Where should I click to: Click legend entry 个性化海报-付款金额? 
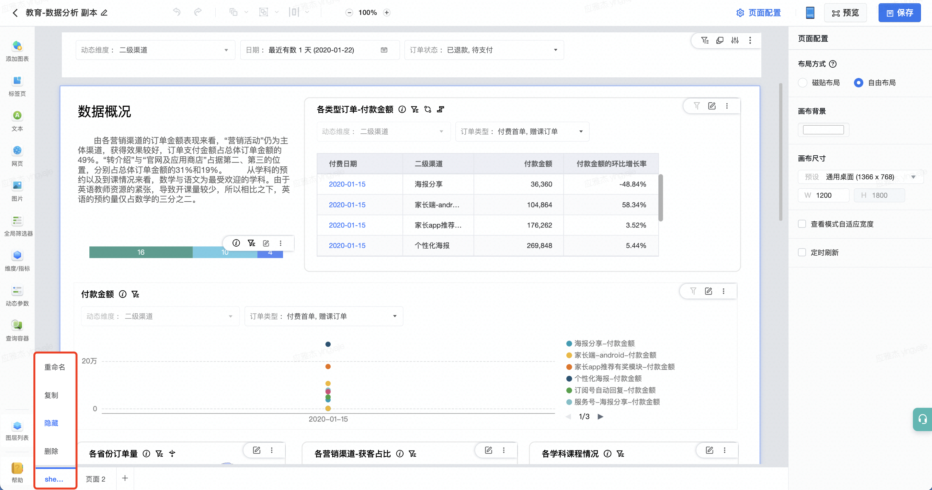604,378
